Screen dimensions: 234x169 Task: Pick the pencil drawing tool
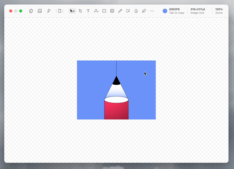pos(120,11)
